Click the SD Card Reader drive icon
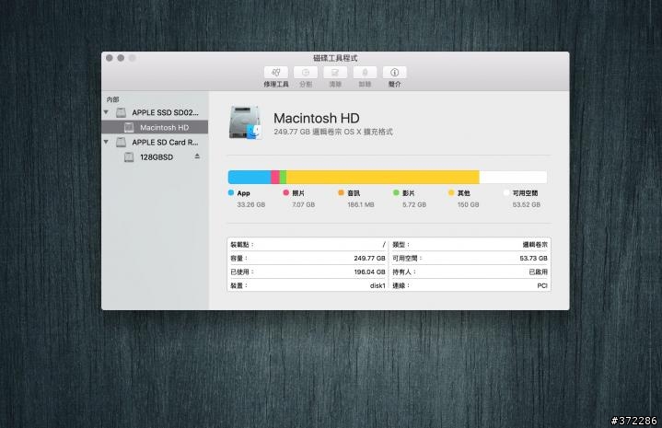The image size is (662, 428). click(122, 143)
